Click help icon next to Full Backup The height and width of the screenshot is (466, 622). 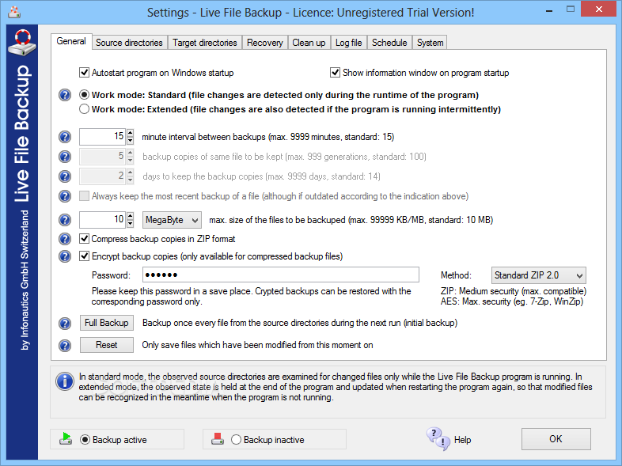[65, 324]
